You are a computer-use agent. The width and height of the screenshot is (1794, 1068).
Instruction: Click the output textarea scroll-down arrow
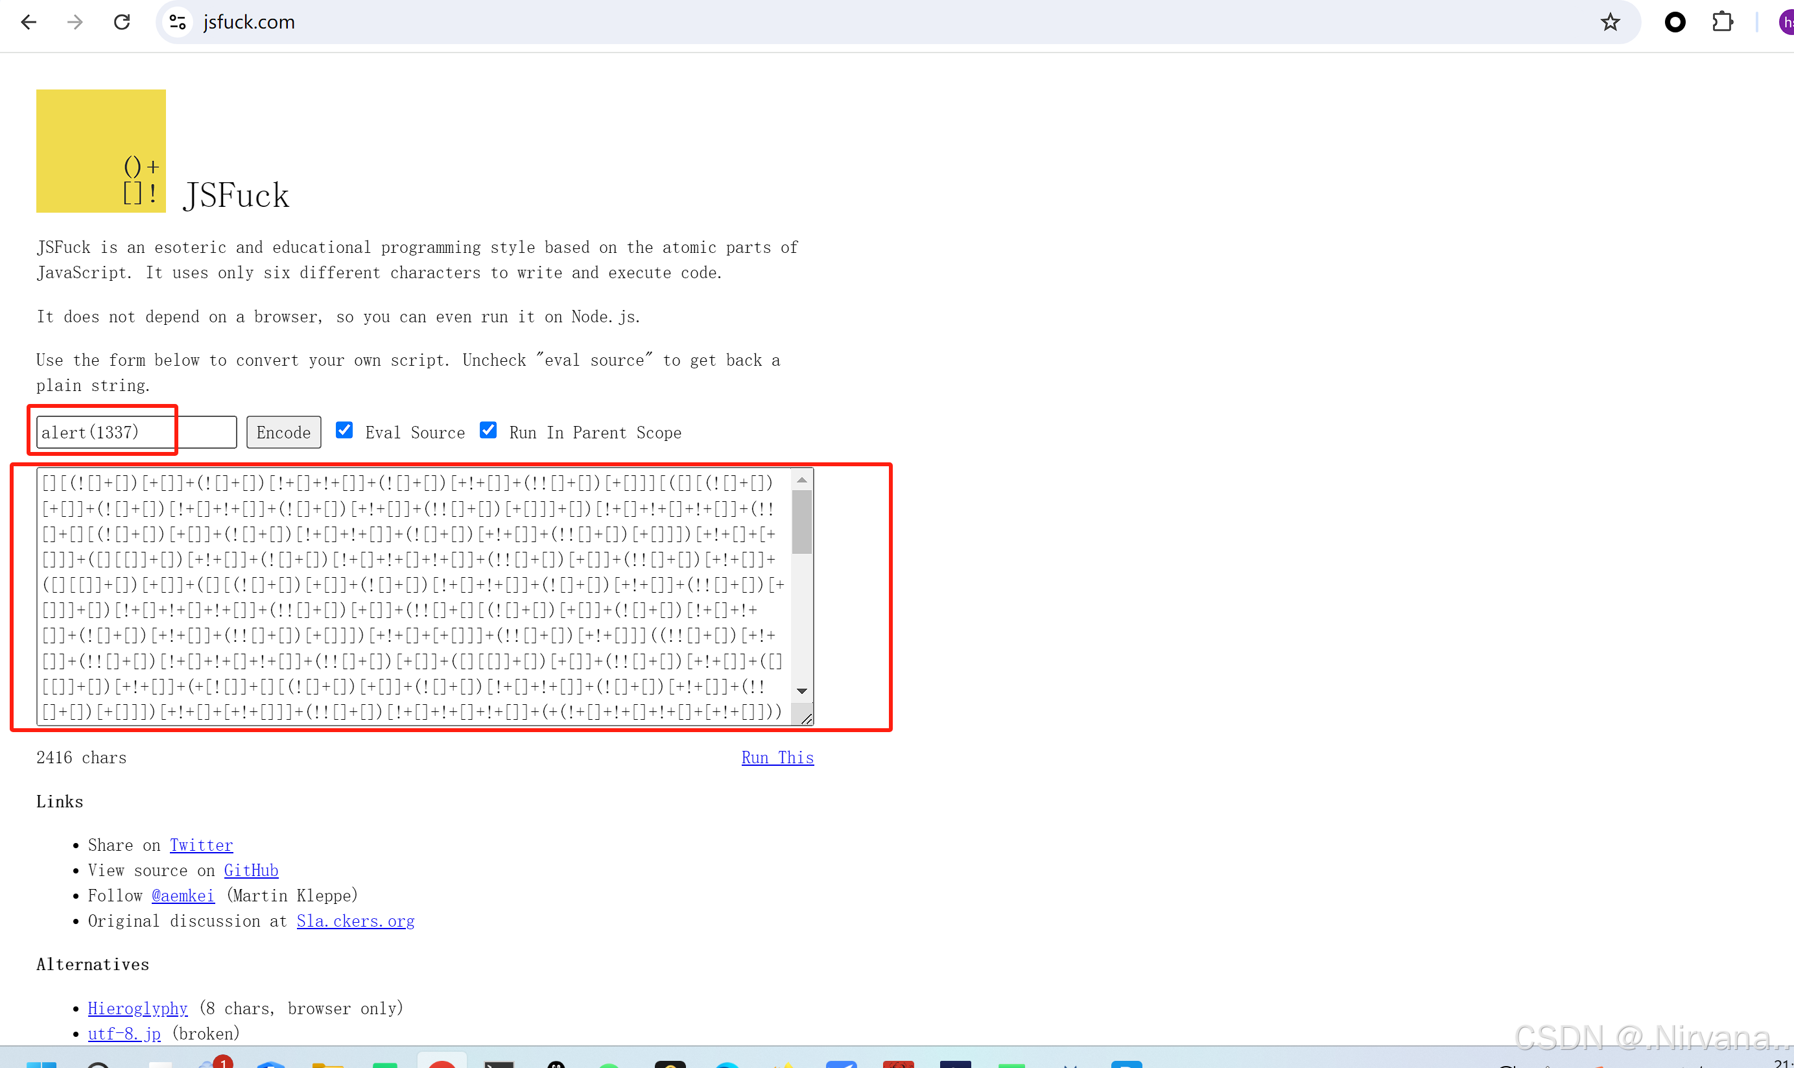point(801,691)
